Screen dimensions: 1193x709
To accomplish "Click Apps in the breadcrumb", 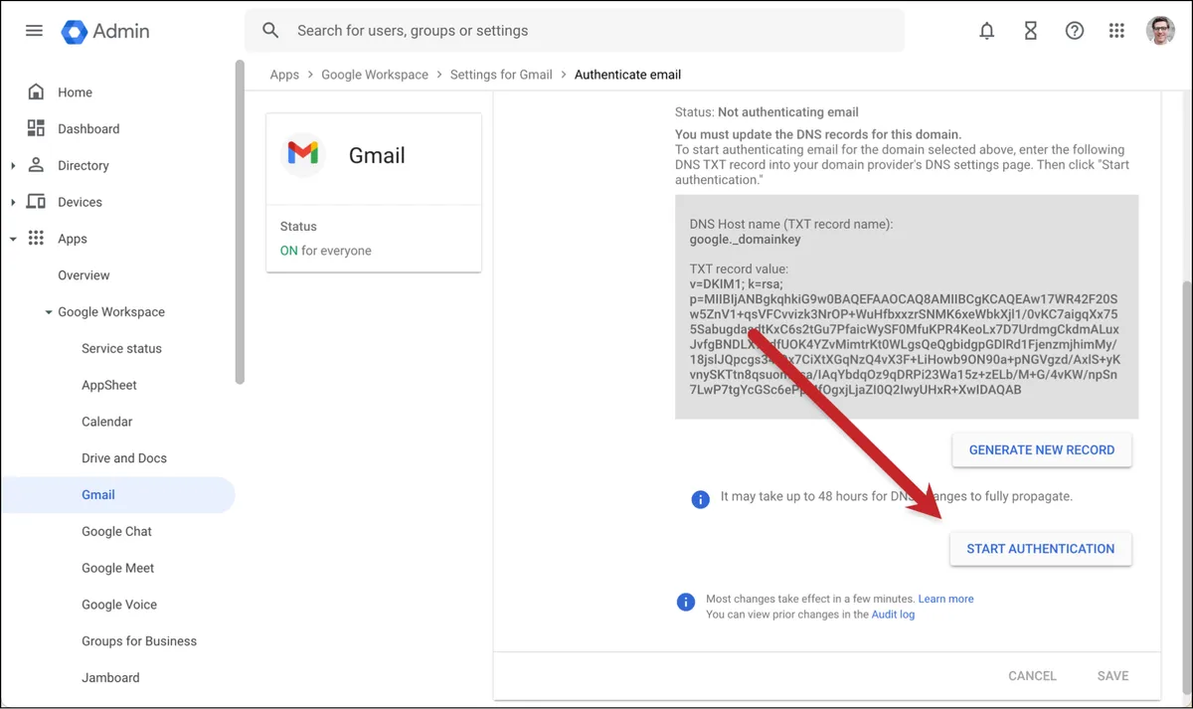I will tap(284, 75).
